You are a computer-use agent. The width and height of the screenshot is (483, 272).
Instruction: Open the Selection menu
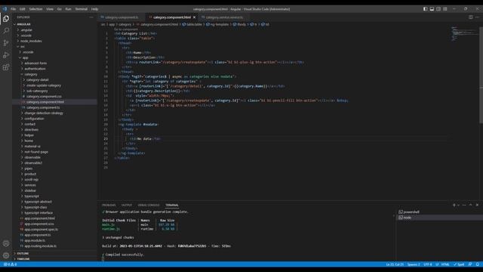point(35,9)
